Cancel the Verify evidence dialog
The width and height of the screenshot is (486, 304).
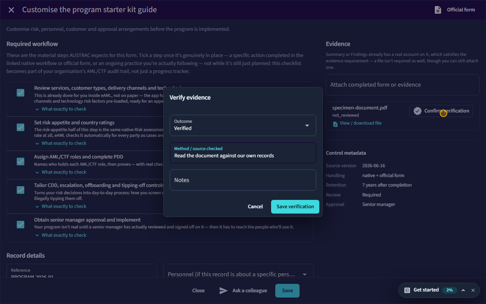(x=255, y=207)
